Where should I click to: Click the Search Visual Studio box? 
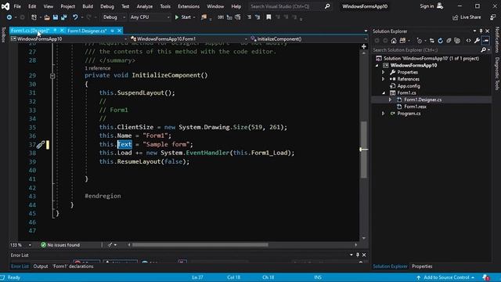click(x=290, y=6)
